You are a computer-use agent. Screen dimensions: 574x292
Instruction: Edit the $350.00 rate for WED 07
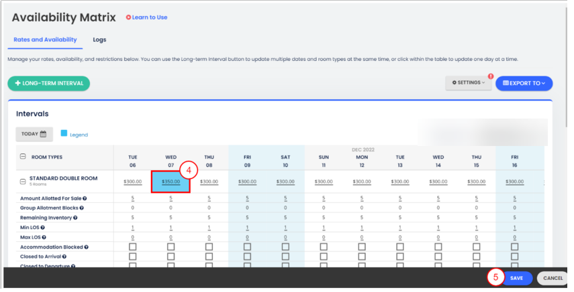coord(171,181)
